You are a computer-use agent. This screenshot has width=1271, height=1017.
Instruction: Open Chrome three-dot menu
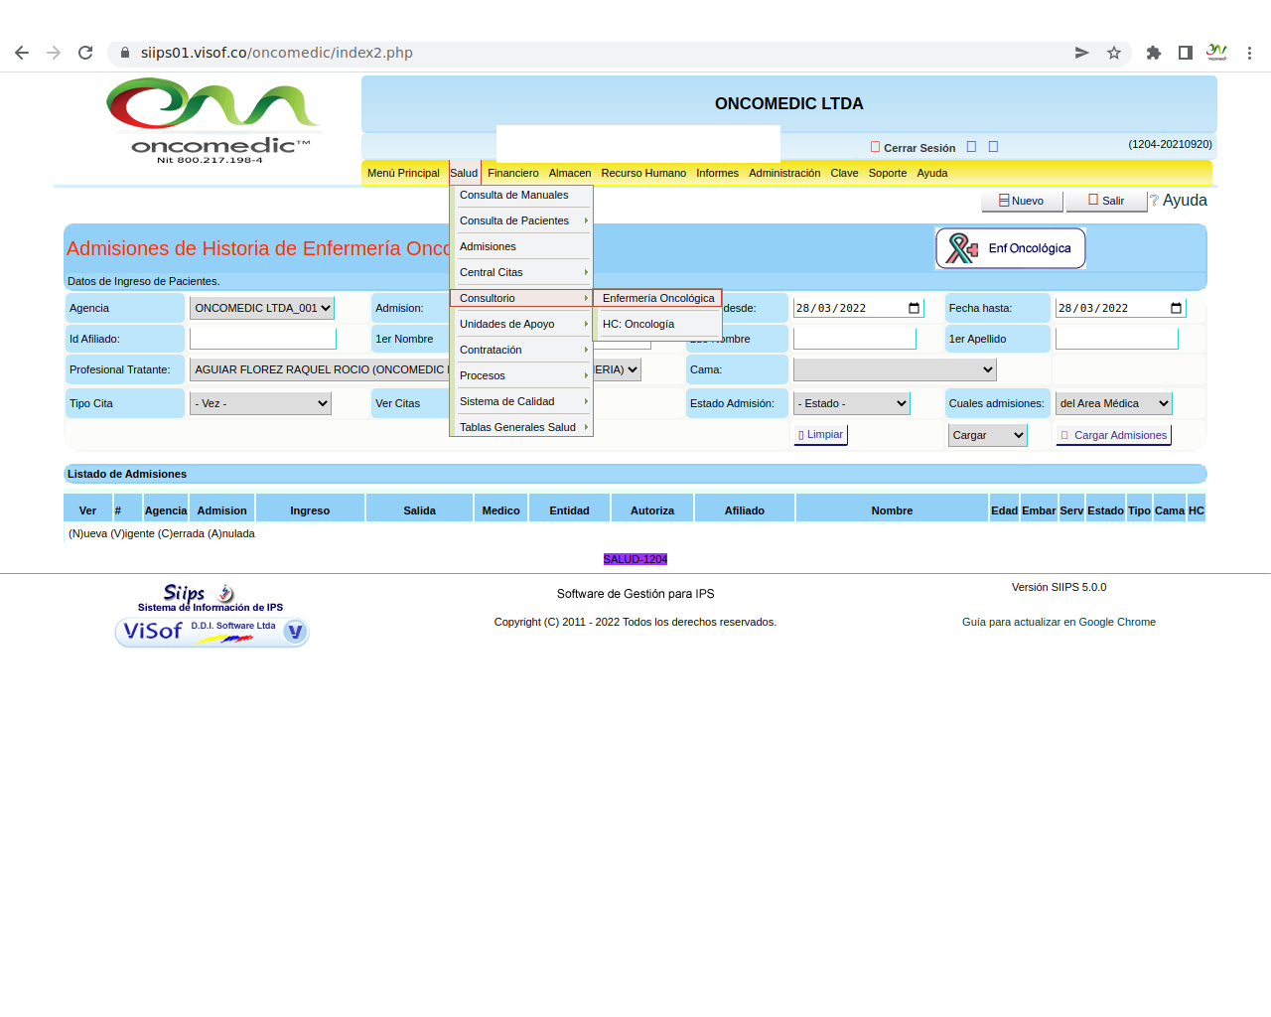click(1249, 53)
